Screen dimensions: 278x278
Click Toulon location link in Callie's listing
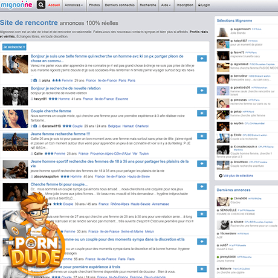click(144, 154)
